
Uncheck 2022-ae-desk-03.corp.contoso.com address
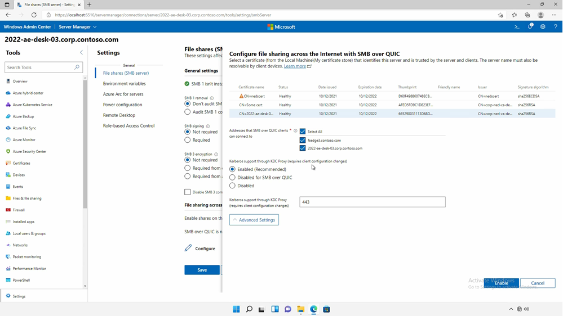pyautogui.click(x=303, y=148)
